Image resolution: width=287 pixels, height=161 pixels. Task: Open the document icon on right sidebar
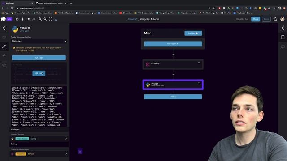pos(283,37)
